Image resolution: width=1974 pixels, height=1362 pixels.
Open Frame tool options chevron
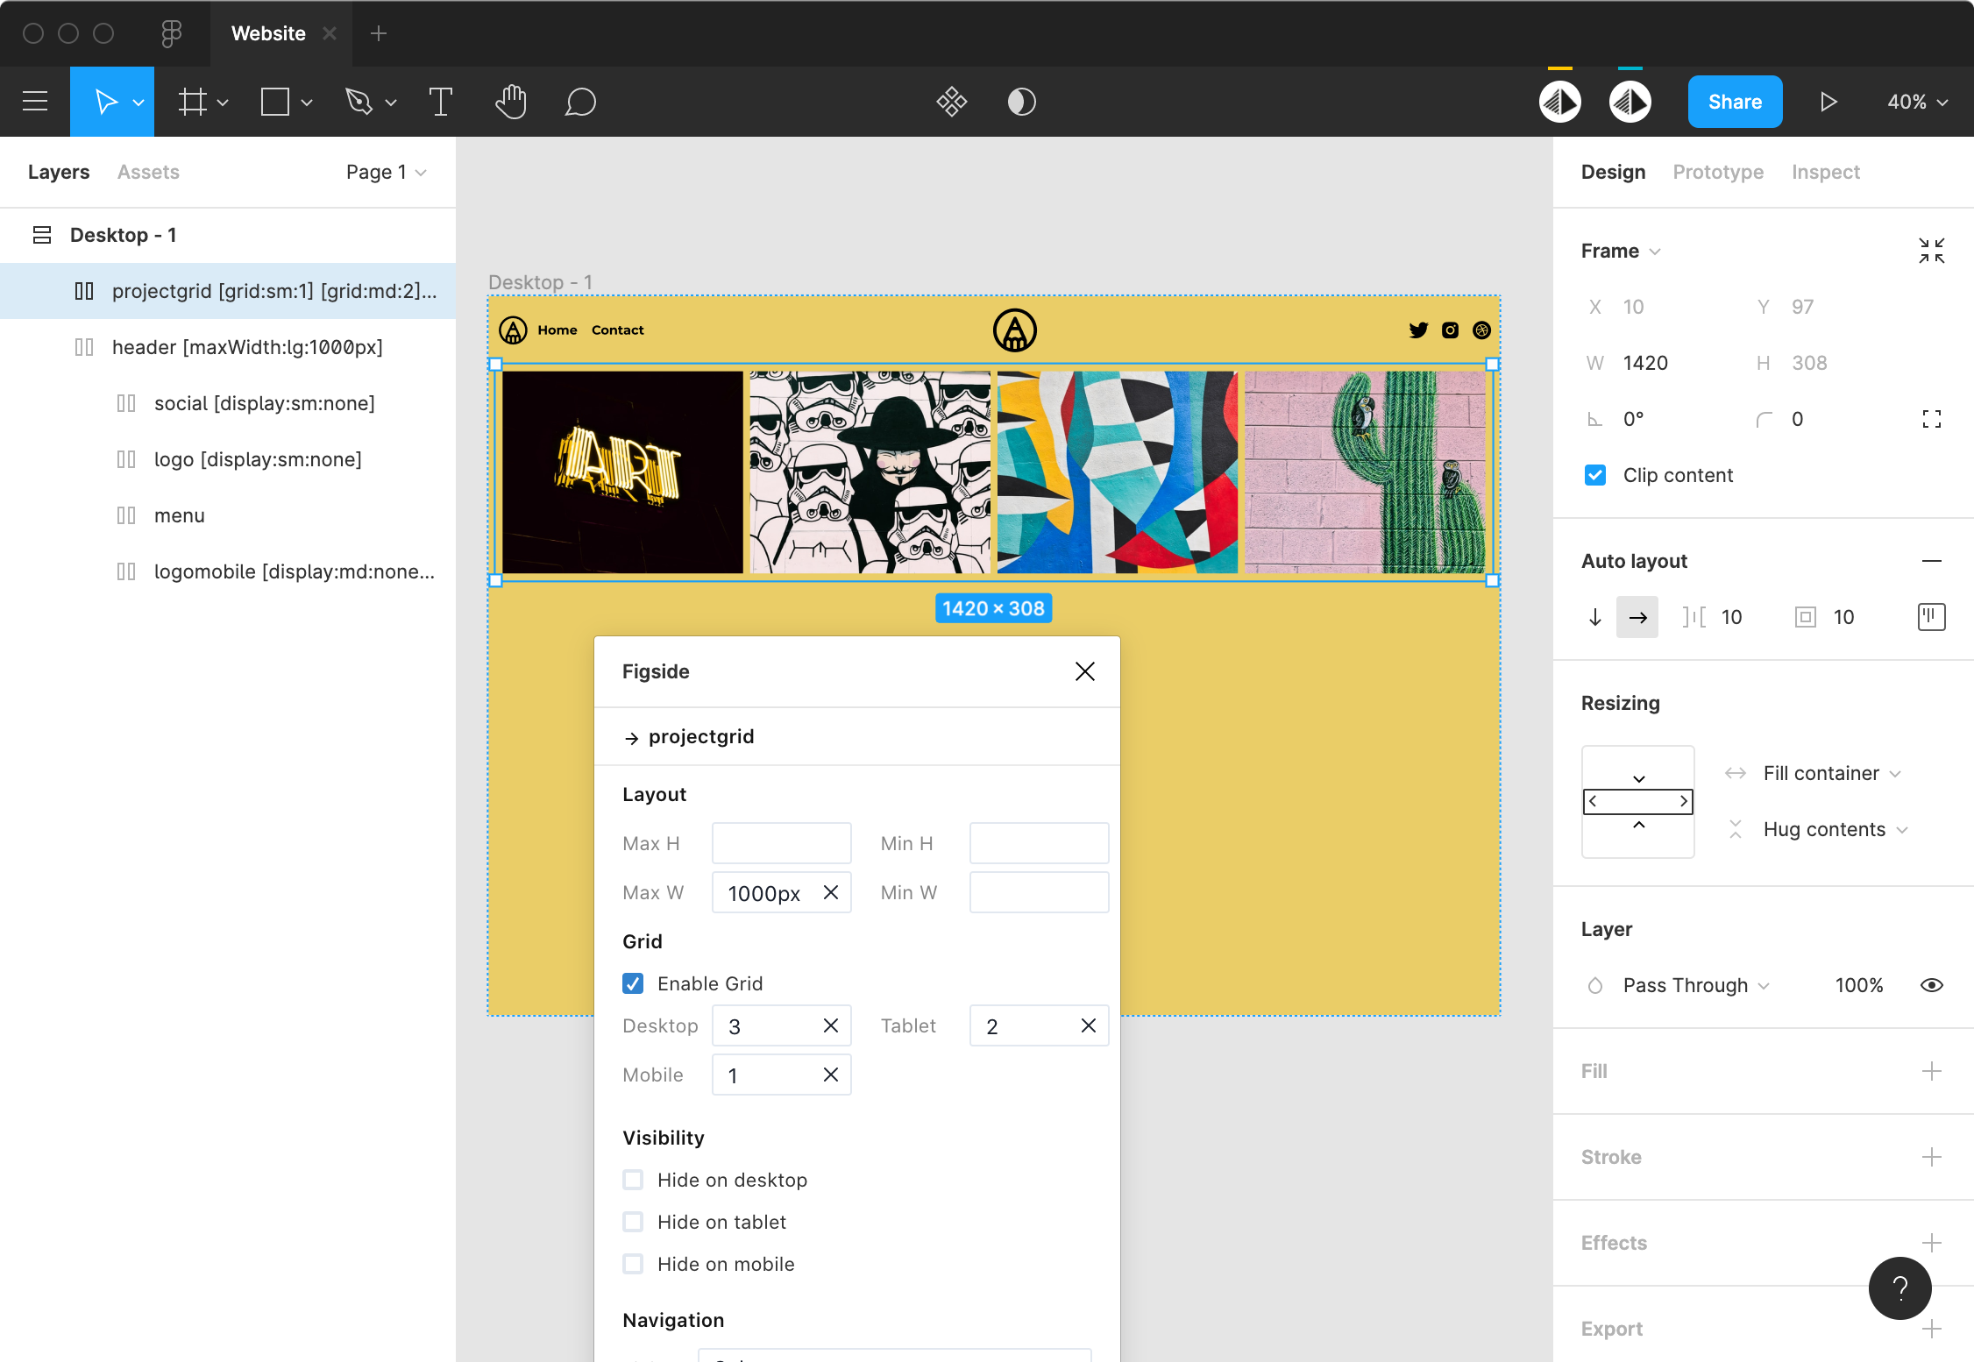tap(223, 103)
